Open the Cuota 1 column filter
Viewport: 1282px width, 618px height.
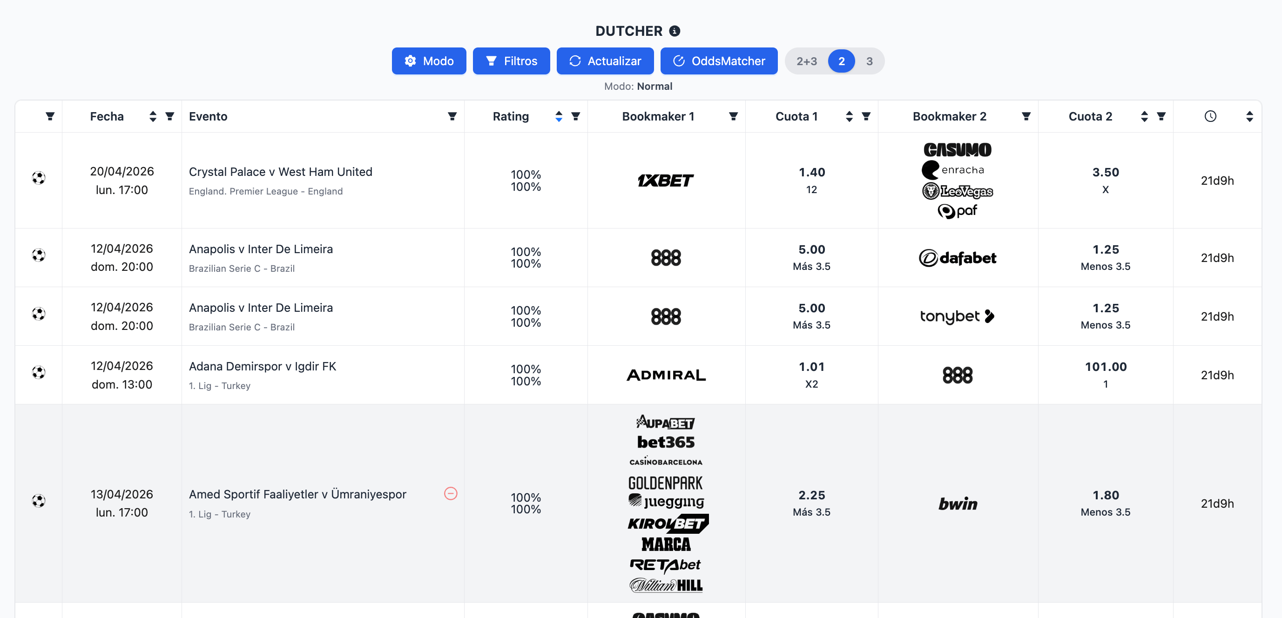click(x=866, y=116)
